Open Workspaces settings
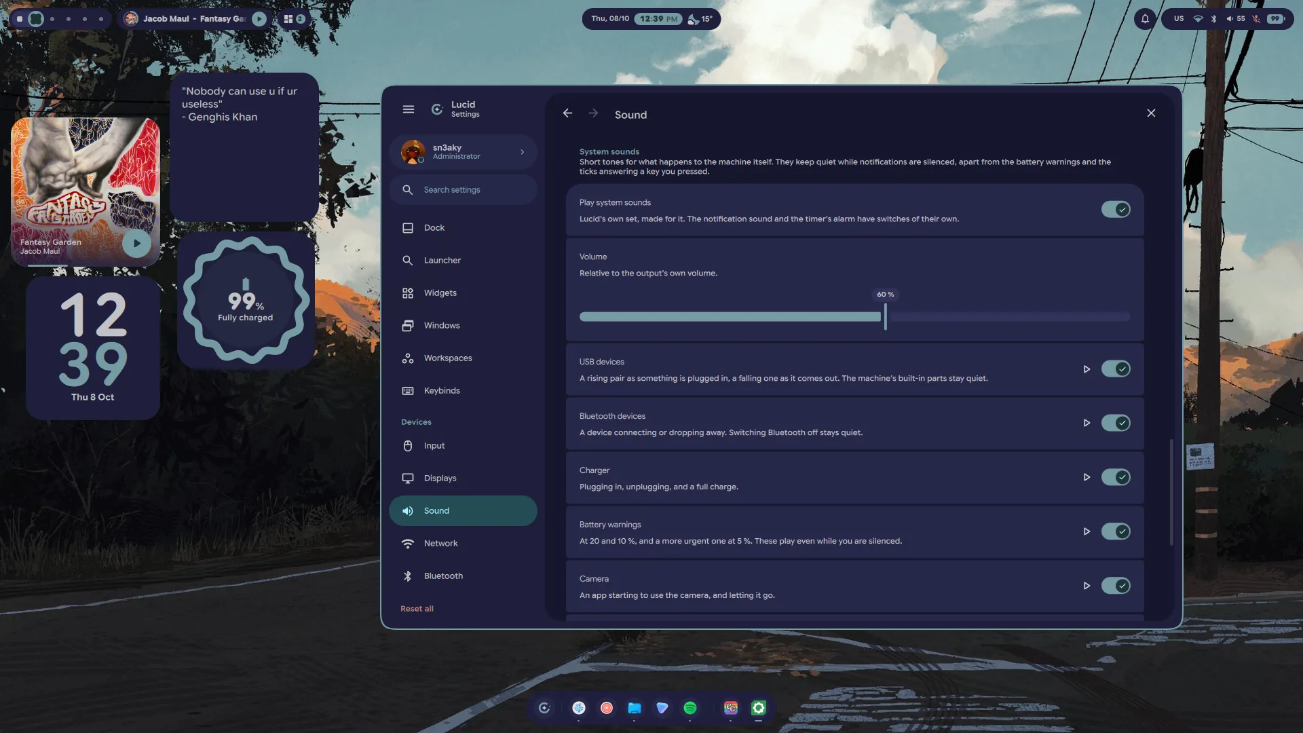This screenshot has width=1303, height=733. click(x=463, y=358)
